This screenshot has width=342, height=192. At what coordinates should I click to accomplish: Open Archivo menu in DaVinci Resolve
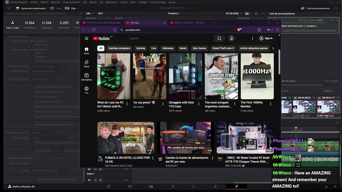pyautogui.click(x=34, y=2)
